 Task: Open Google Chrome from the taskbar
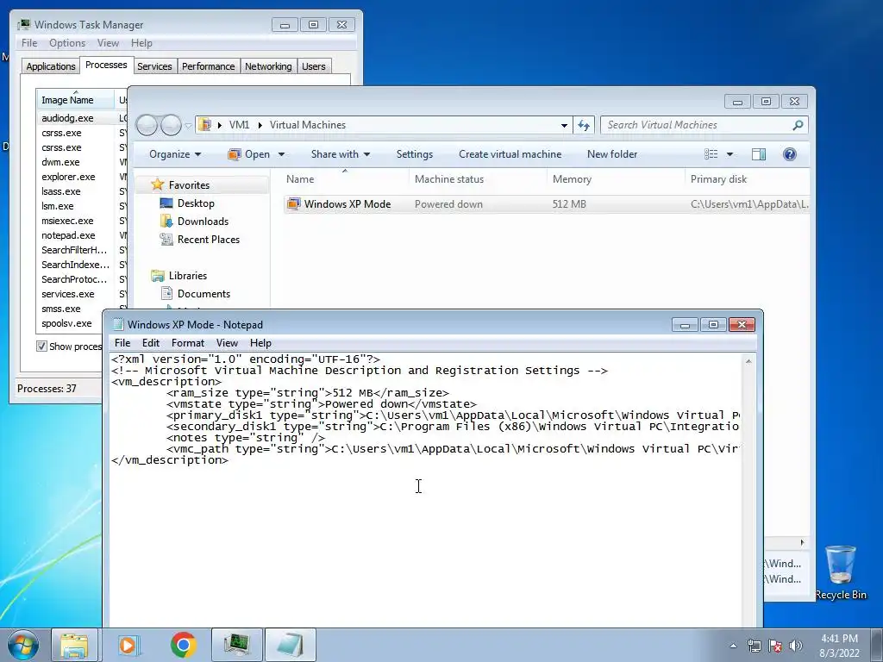[x=183, y=645]
